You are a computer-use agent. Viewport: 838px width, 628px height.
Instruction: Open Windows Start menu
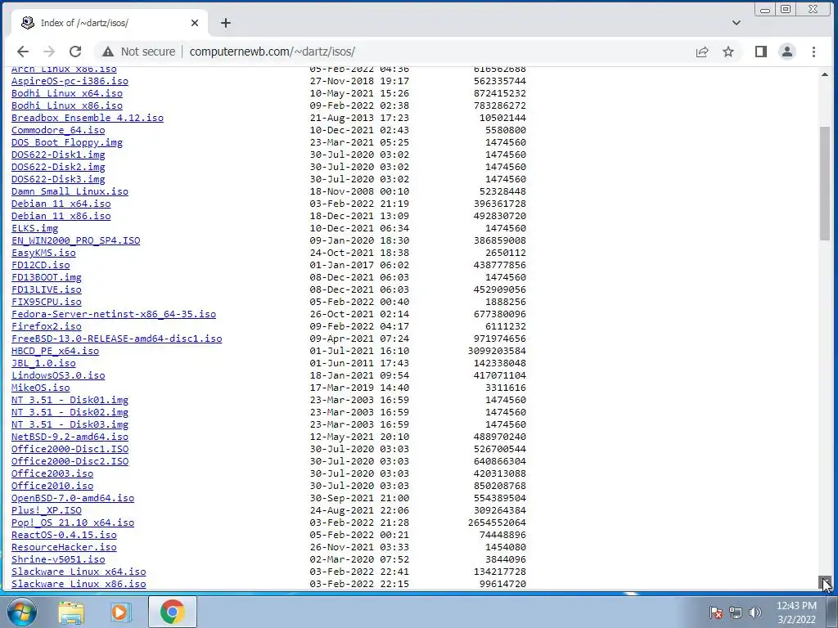pos(21,612)
